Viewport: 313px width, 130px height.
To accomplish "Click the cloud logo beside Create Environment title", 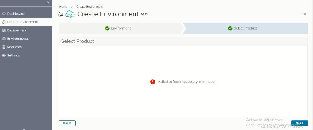I will pyautogui.click(x=70, y=14).
